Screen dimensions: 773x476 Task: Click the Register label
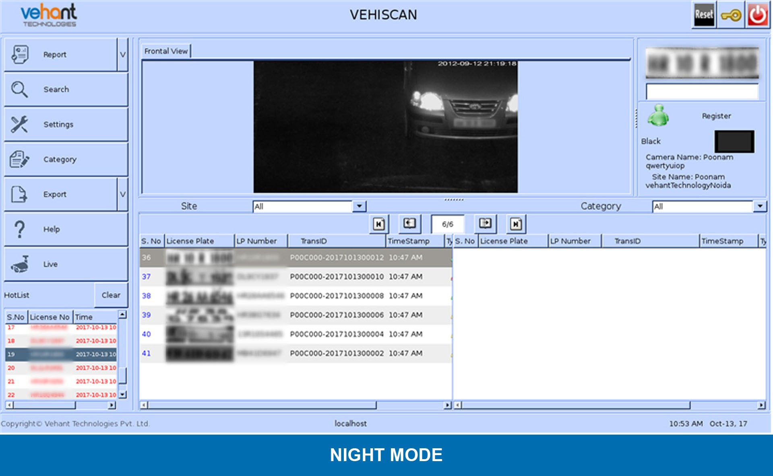coord(716,116)
